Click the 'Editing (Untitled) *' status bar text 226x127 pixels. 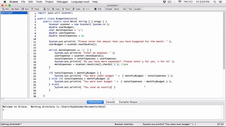[11, 124]
